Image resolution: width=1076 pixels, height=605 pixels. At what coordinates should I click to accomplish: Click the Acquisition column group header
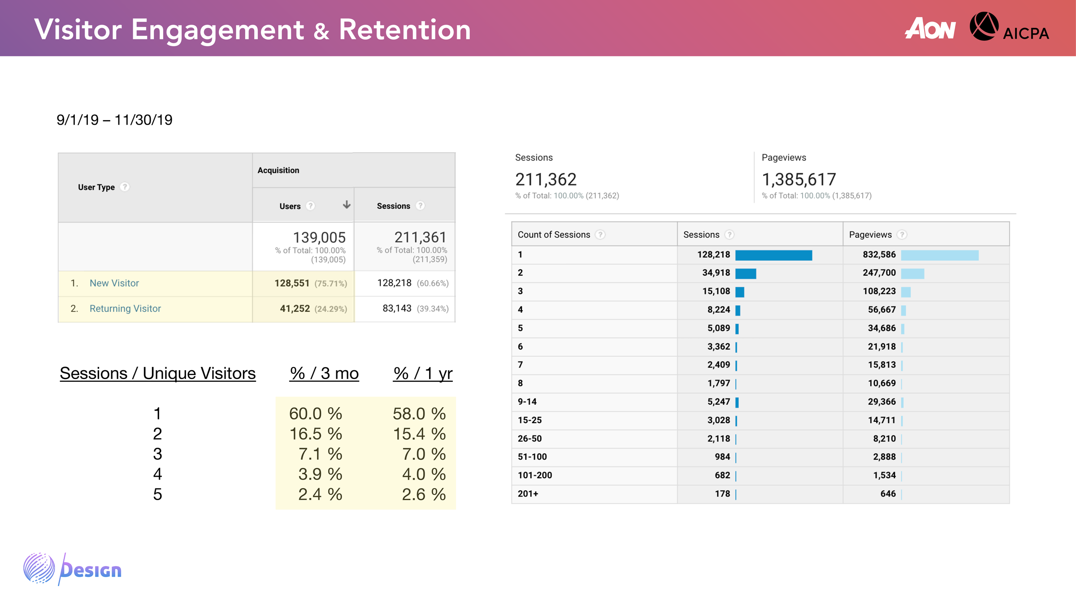278,170
